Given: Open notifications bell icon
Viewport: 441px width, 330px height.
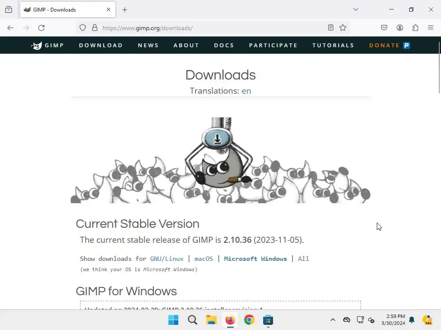Looking at the screenshot, I should click(x=412, y=320).
